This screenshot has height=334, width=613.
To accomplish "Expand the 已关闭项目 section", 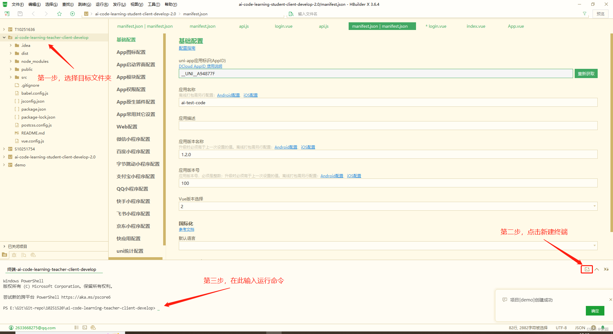I will (x=4, y=246).
